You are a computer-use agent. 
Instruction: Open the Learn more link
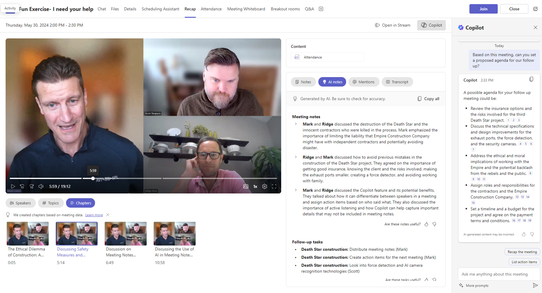click(x=94, y=215)
